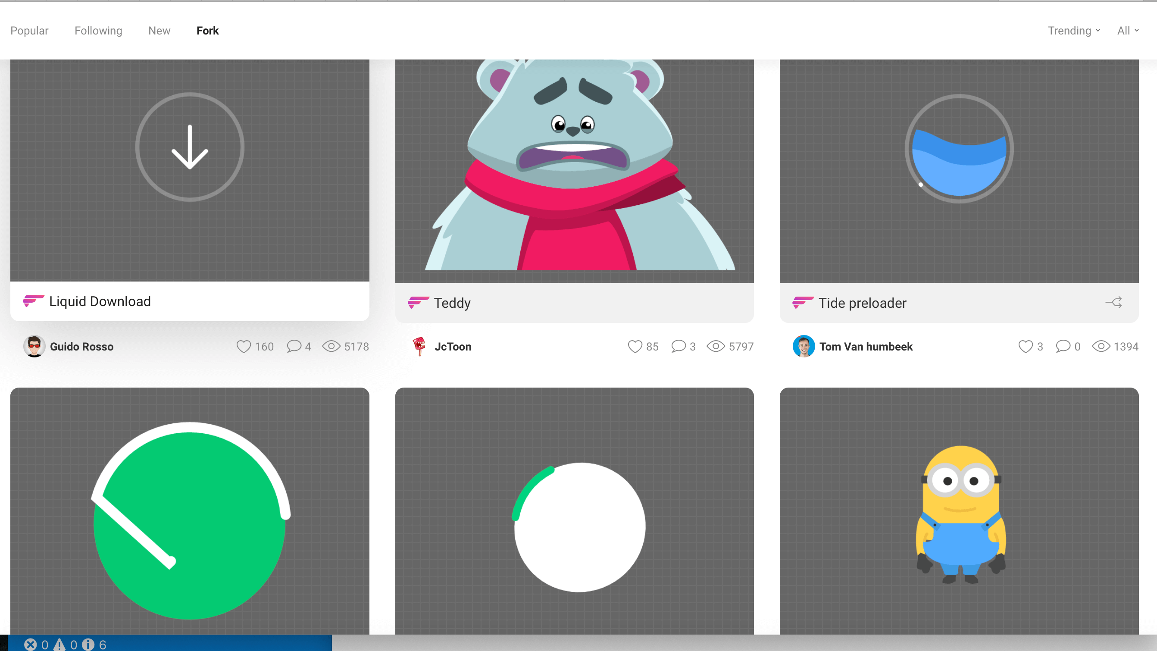Click the heart icon on Teddy

[x=635, y=346]
